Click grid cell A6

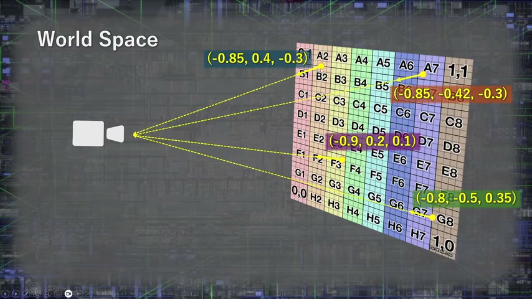(x=406, y=65)
